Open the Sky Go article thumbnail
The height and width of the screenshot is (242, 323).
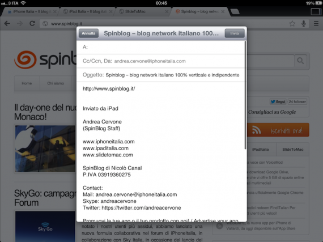(45, 227)
